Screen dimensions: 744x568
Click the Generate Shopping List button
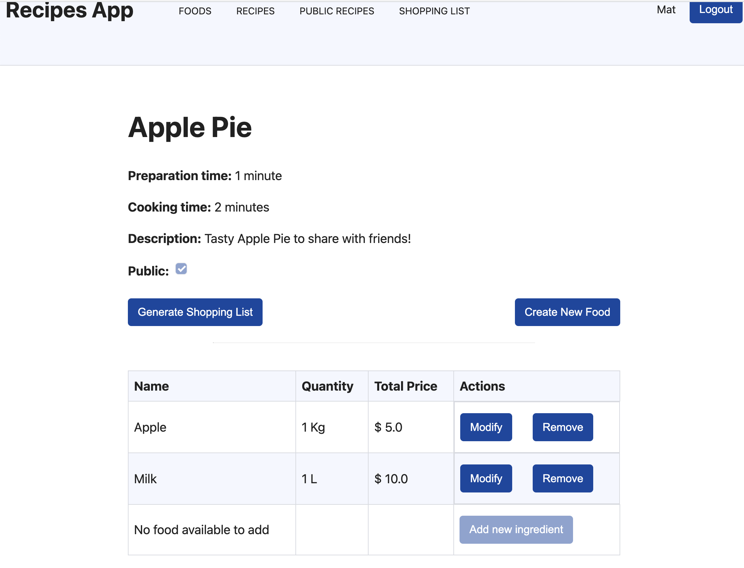[x=195, y=312]
